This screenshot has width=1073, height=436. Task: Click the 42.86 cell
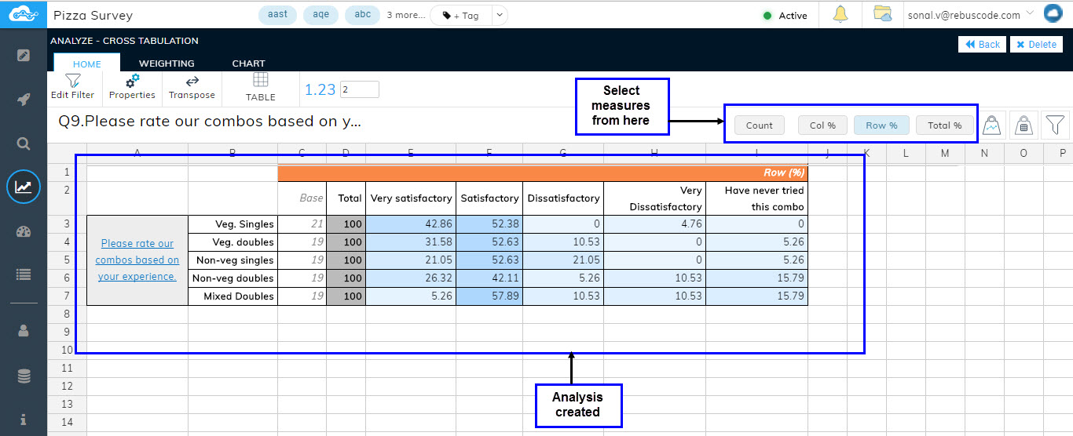pyautogui.click(x=411, y=223)
